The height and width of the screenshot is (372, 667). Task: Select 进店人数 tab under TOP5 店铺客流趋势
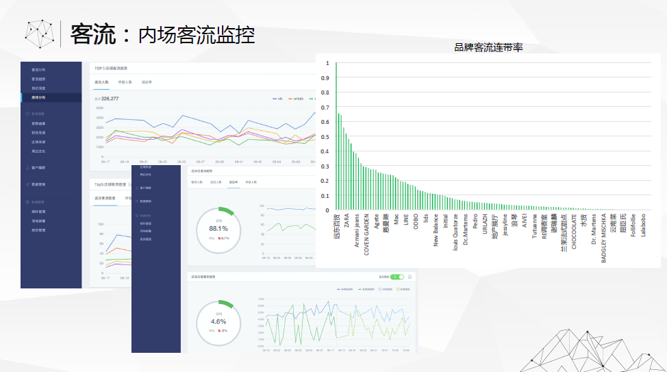pyautogui.click(x=101, y=82)
